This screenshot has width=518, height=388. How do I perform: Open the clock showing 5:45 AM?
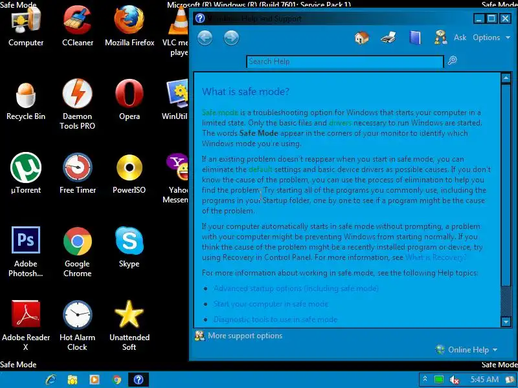coord(484,380)
